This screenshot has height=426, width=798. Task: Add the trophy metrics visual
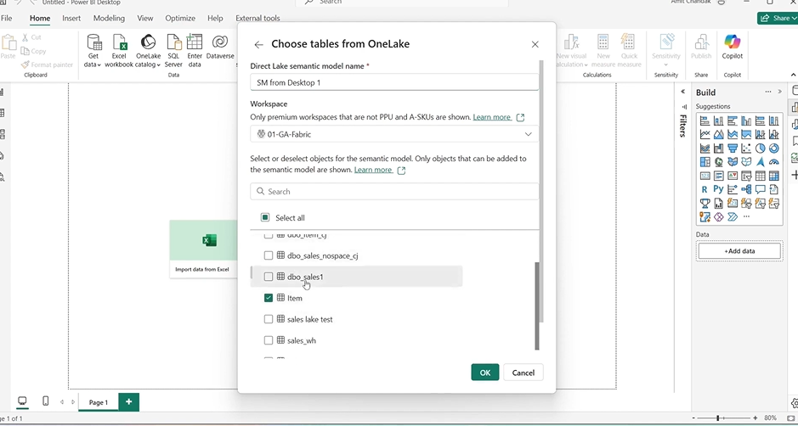point(705,204)
